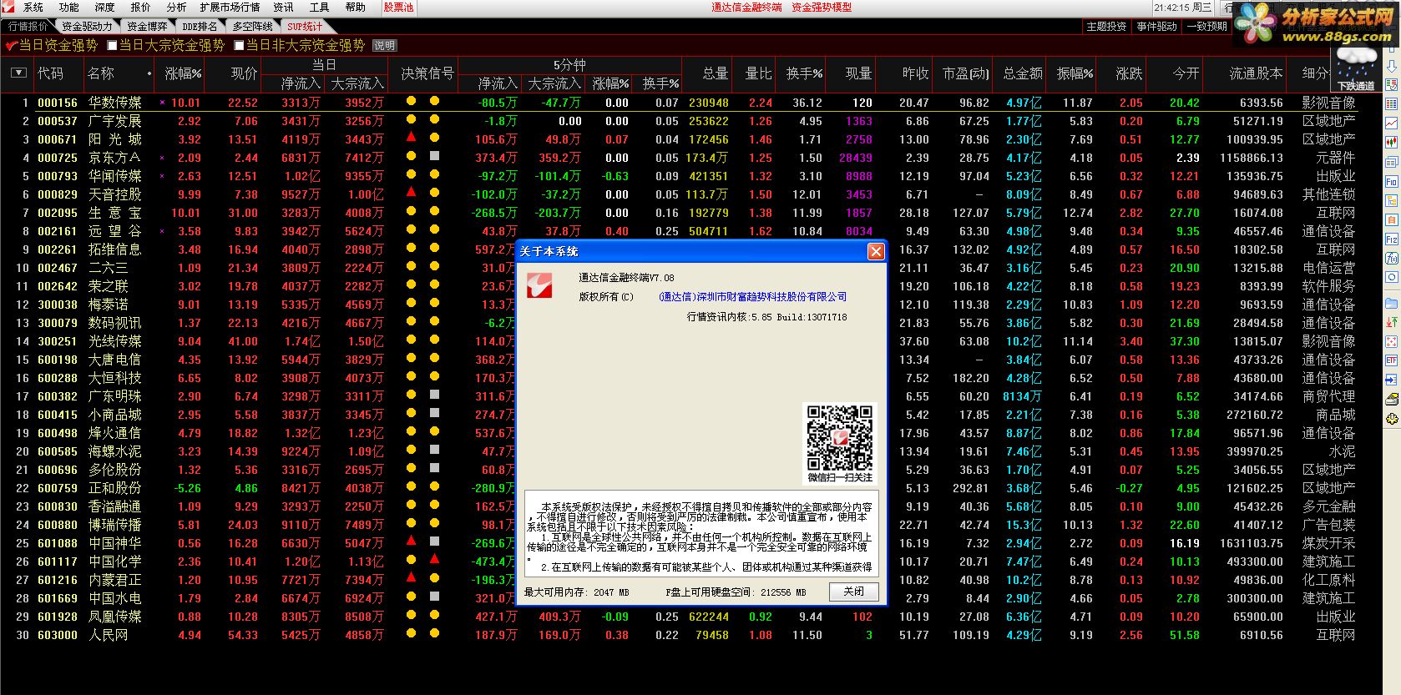Switch to the 多空阵线 tab
Screen dimensions: 1401x695
point(252,27)
